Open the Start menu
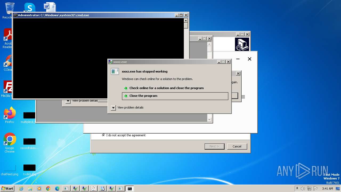Image resolution: width=341 pixels, height=192 pixels. pyautogui.click(x=7, y=189)
